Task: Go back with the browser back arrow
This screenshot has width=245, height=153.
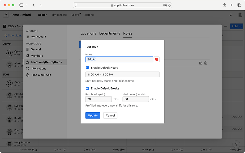Action: click(x=34, y=5)
